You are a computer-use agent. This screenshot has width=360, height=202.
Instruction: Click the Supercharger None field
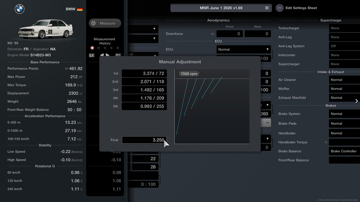click(x=345, y=64)
